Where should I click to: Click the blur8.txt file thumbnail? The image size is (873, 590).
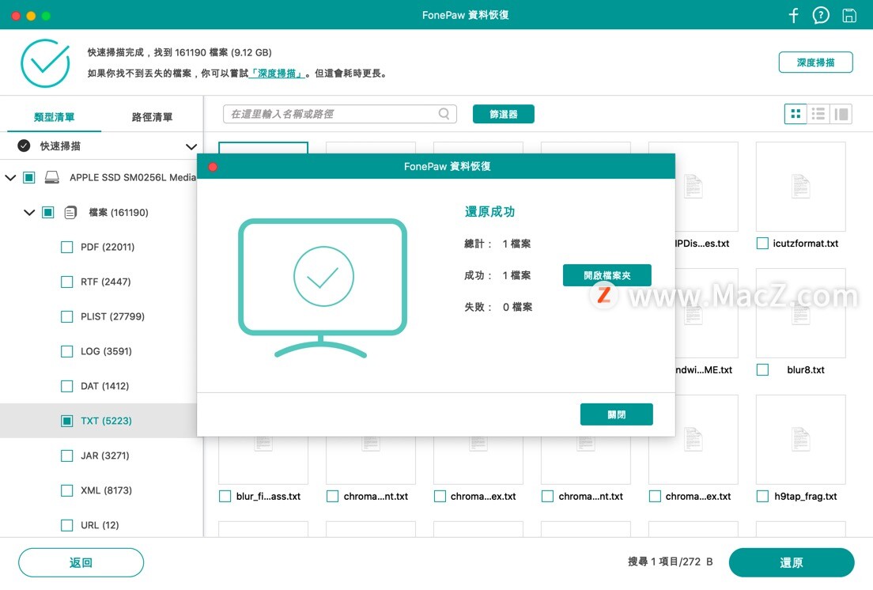click(x=800, y=313)
